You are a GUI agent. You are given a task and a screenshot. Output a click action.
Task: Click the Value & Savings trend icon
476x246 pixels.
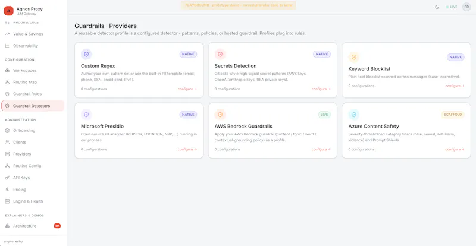(7, 34)
